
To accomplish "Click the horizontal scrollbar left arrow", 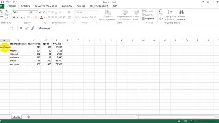I will (137, 117).
